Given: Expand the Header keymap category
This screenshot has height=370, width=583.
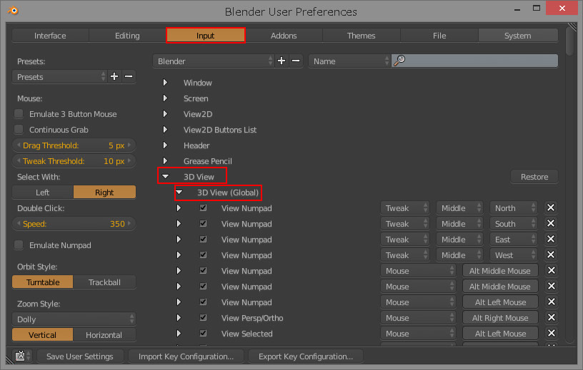Looking at the screenshot, I should click(165, 145).
